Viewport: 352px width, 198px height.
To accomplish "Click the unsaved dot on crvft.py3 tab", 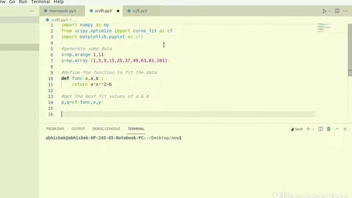I will click(x=118, y=11).
